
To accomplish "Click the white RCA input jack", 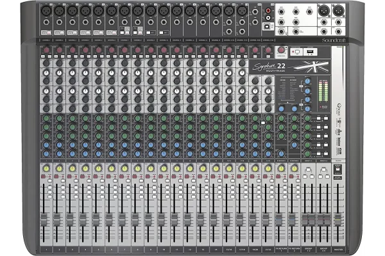I will click(x=268, y=18).
